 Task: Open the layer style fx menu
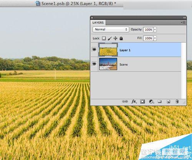(x=134, y=102)
